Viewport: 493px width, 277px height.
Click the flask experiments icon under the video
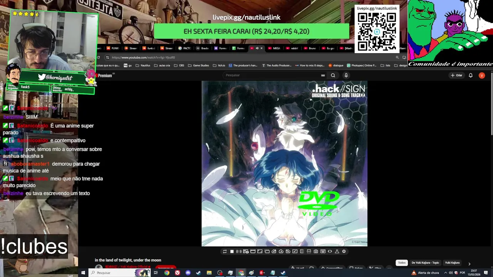(x=337, y=251)
